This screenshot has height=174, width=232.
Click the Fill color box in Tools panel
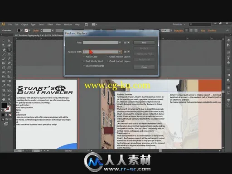pyautogui.click(x=4, y=105)
